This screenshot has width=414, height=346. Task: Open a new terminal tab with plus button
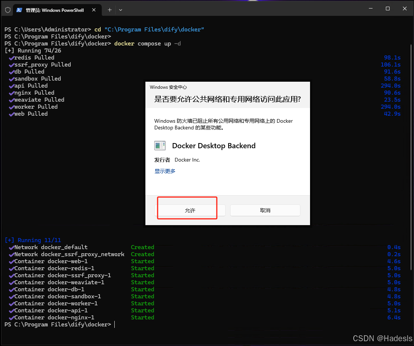click(110, 10)
